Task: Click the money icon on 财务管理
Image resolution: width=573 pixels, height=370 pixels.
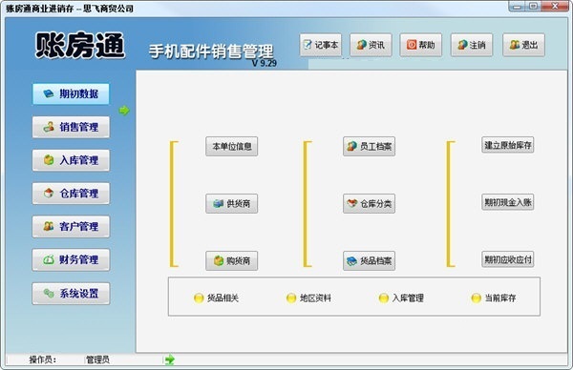Action: click(x=49, y=259)
